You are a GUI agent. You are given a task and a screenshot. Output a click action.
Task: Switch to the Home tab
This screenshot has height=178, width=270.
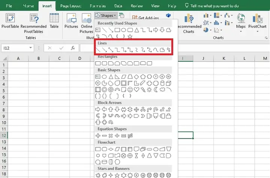coord(28,6)
